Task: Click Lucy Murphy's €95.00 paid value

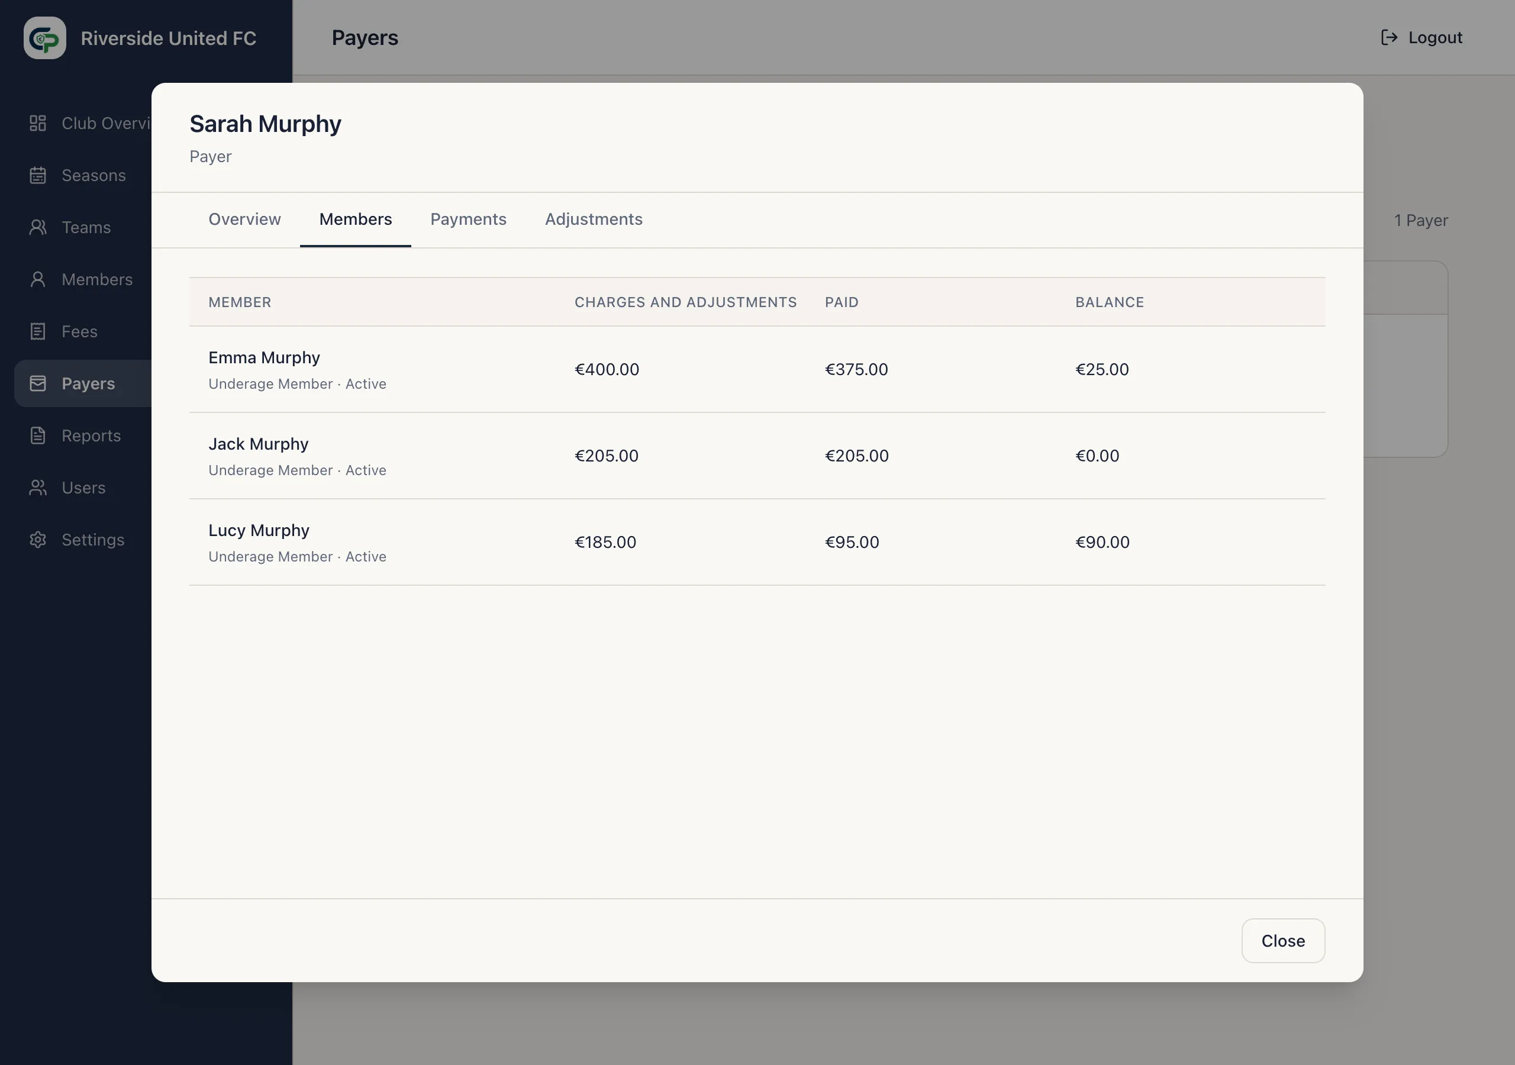Action: click(x=852, y=543)
